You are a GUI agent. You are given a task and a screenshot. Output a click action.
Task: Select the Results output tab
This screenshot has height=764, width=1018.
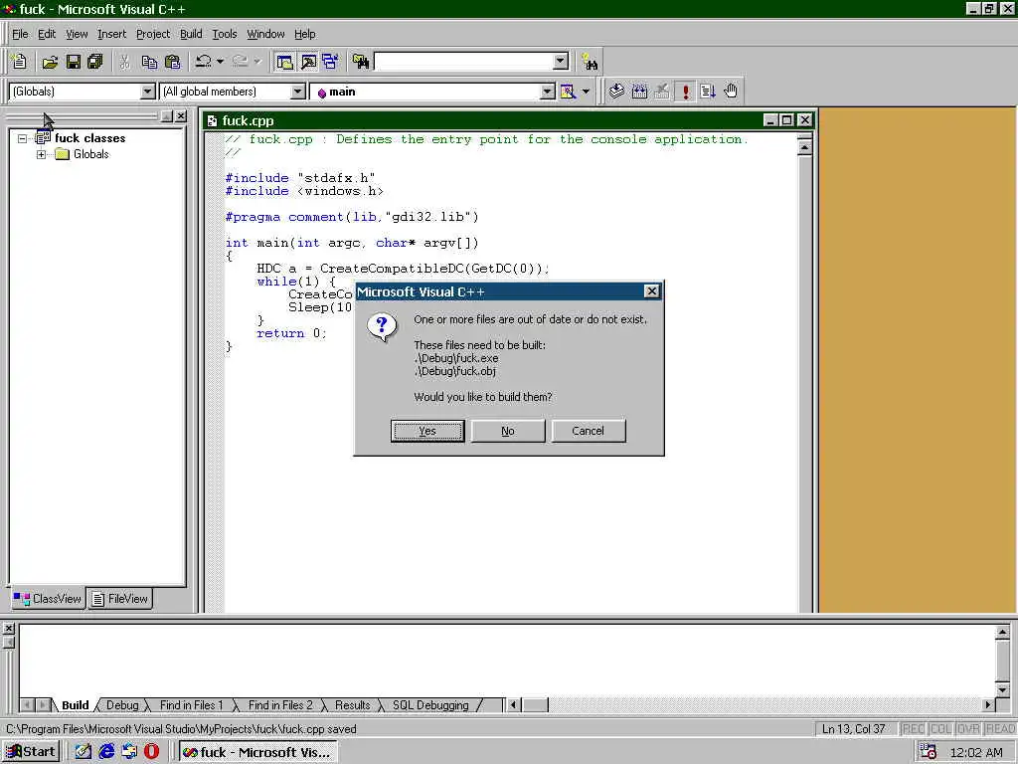(352, 705)
